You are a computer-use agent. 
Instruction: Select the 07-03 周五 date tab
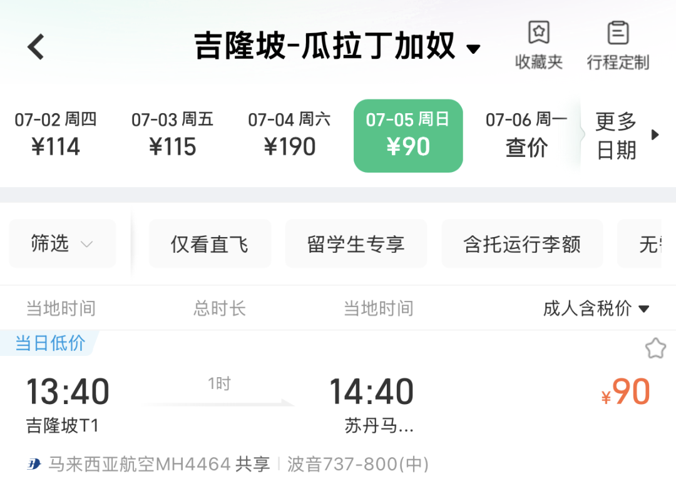pyautogui.click(x=172, y=135)
